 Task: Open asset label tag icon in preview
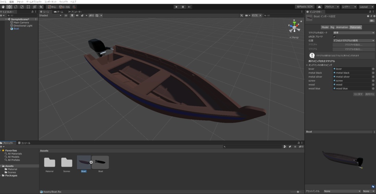373,187
